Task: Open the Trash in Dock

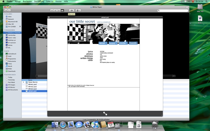Action: (155, 125)
